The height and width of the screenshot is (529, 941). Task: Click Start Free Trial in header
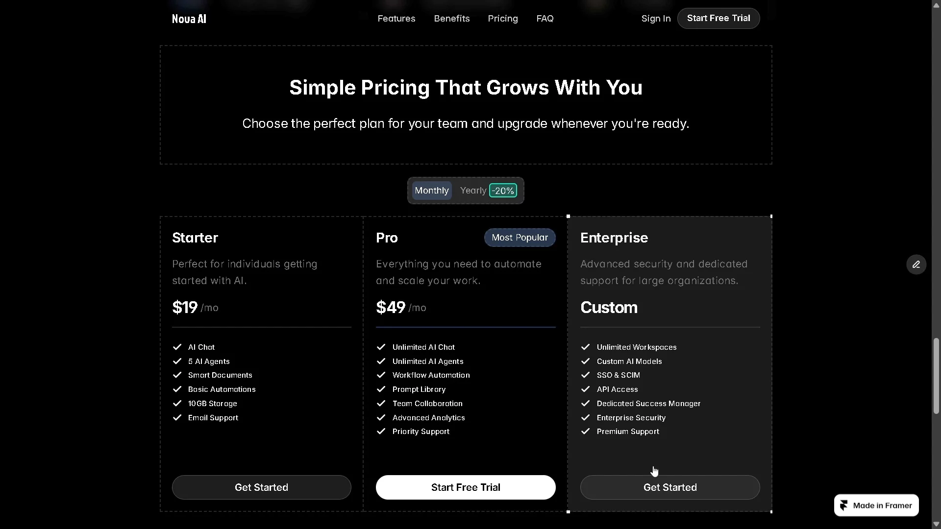(x=718, y=18)
